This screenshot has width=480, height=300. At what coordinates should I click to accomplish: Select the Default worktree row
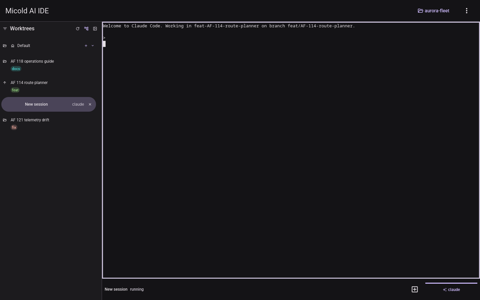pos(49,46)
